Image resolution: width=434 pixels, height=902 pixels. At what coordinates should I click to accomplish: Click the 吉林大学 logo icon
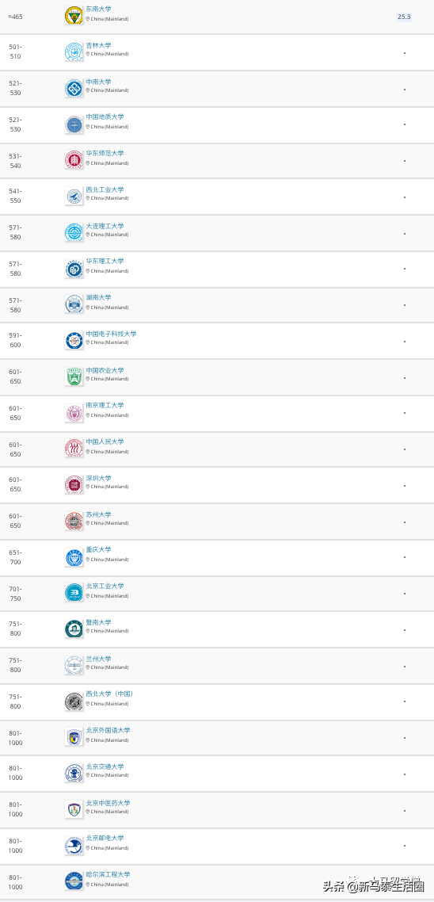coord(74,52)
